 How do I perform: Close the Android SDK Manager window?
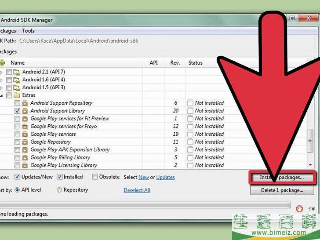tap(308, 18)
